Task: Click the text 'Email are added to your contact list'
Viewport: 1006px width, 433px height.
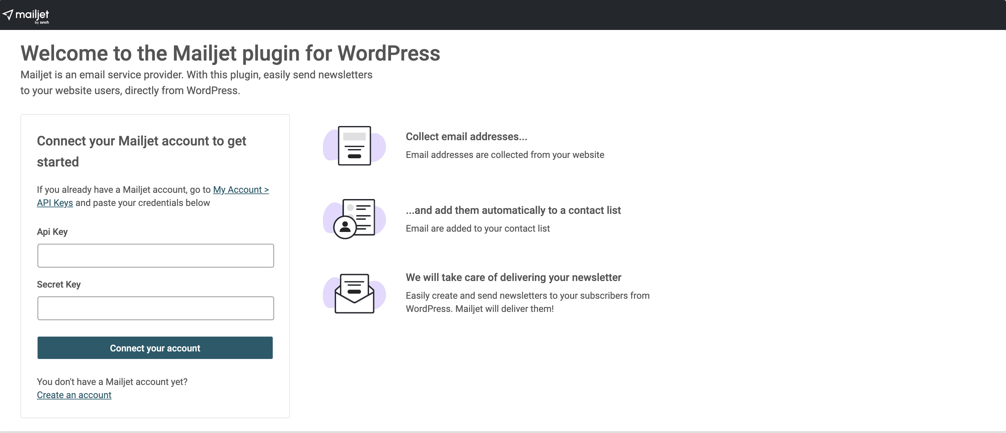Action: click(x=477, y=229)
